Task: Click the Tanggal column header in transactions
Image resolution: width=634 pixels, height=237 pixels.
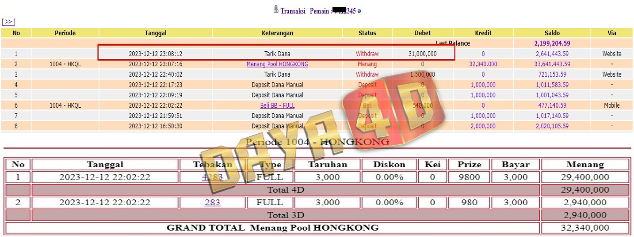Action: pyautogui.click(x=156, y=33)
